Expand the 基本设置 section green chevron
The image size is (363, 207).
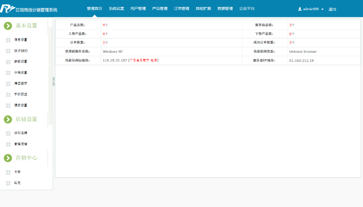(8, 26)
